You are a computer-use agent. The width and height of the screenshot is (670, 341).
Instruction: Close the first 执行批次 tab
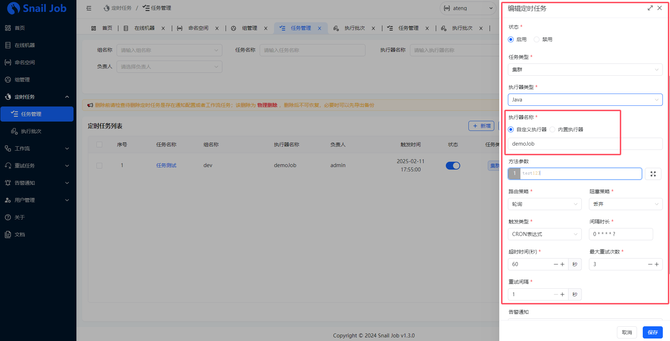(373, 28)
